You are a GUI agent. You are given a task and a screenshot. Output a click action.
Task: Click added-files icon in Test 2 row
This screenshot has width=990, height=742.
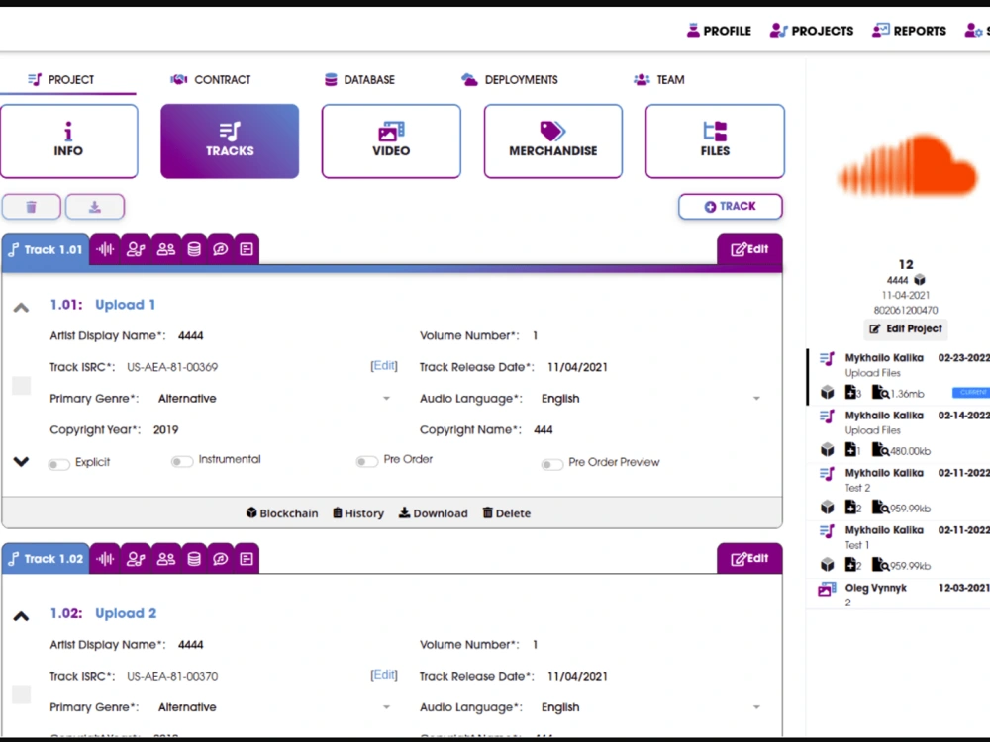coord(851,508)
